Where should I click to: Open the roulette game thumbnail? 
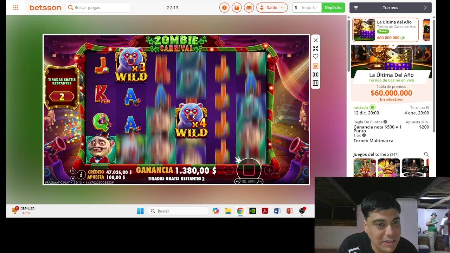(x=413, y=168)
